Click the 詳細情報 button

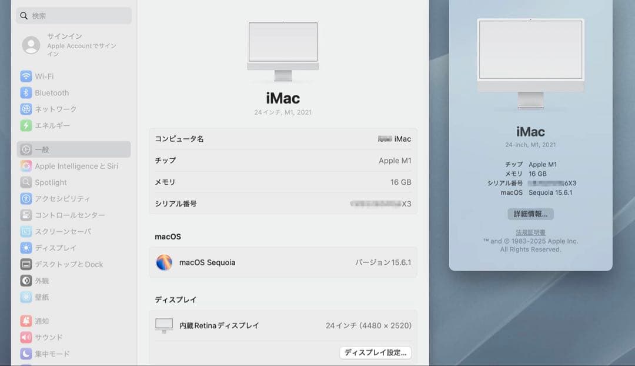pyautogui.click(x=531, y=214)
